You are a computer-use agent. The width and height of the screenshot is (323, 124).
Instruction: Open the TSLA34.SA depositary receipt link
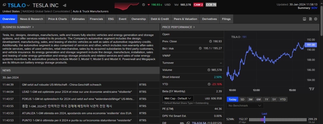[x=199, y=123]
